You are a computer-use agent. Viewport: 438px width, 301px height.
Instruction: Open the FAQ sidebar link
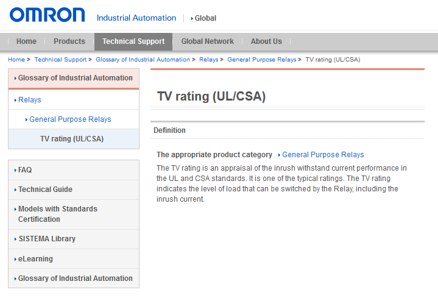point(25,170)
